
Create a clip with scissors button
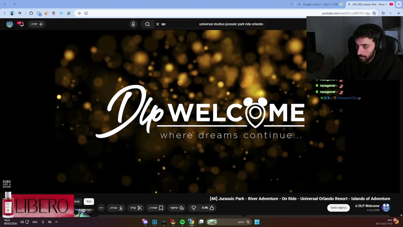click(x=136, y=208)
